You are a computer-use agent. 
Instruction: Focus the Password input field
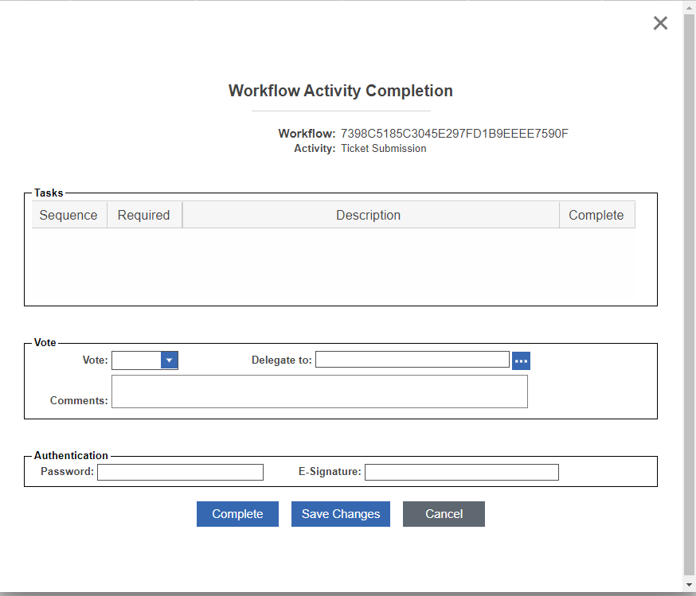180,472
